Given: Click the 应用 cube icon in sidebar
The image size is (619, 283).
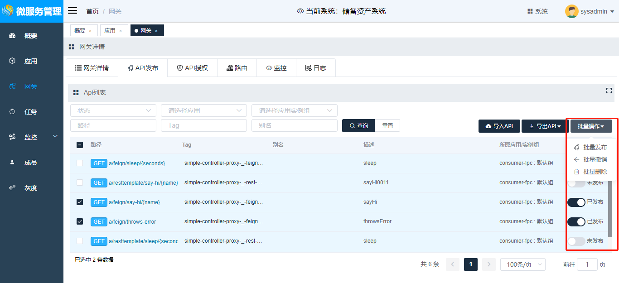Looking at the screenshot, I should coord(13,61).
